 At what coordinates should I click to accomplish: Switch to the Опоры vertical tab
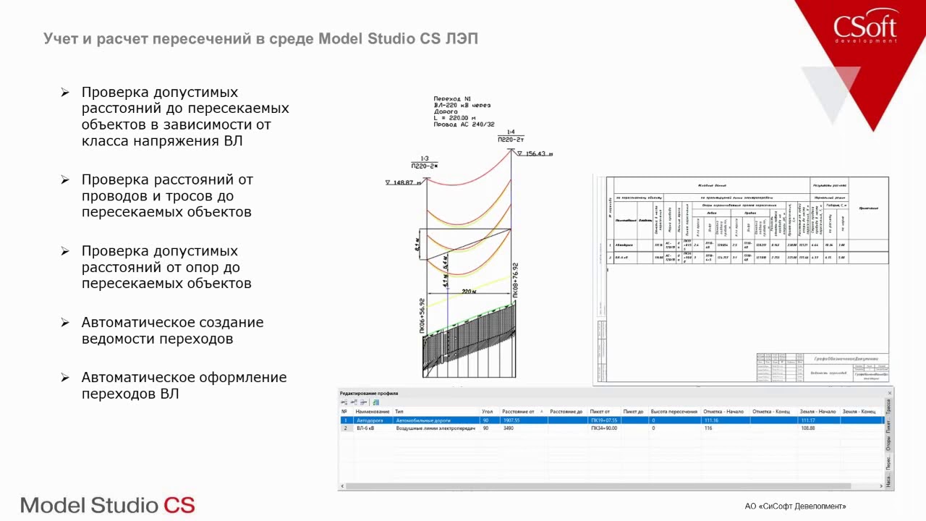pos(889,444)
